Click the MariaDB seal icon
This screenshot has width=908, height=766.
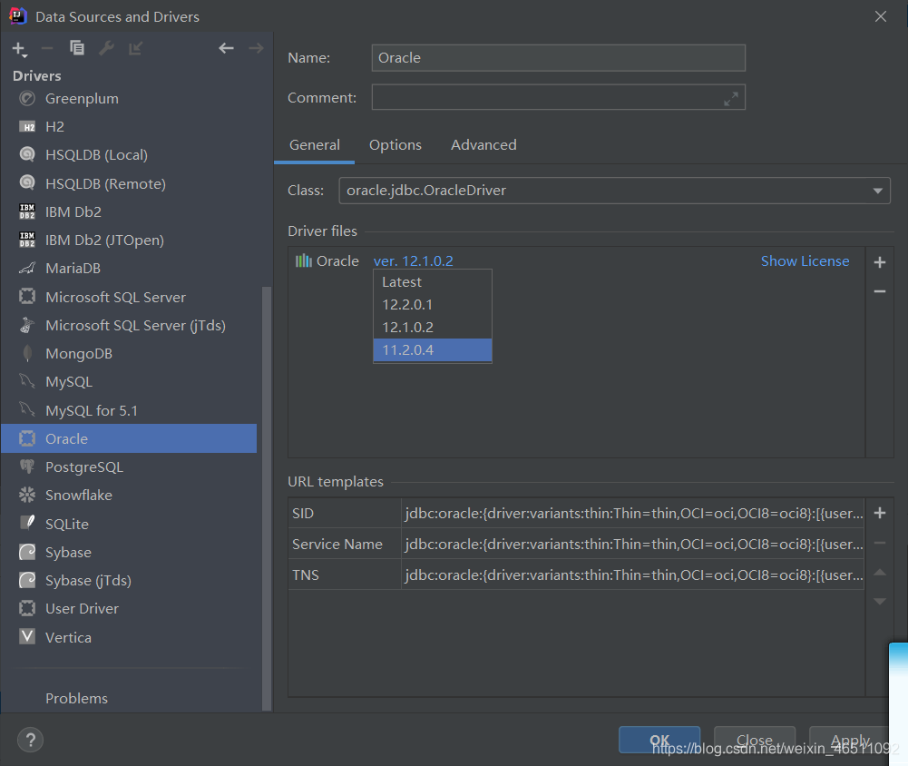[27, 269]
